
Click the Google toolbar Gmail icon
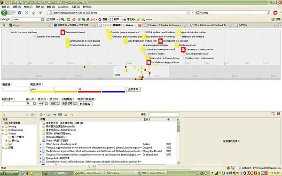93,19
